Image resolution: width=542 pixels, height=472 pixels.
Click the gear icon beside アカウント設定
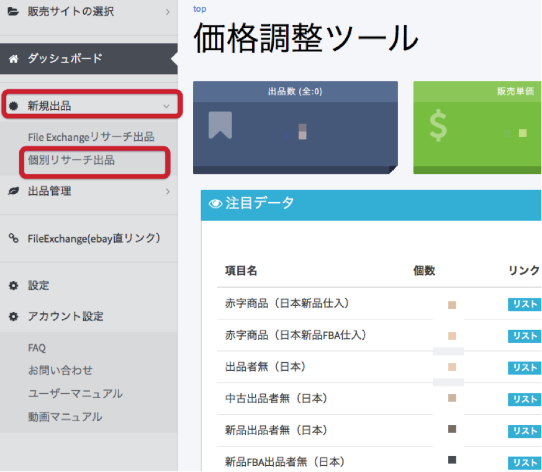click(13, 316)
